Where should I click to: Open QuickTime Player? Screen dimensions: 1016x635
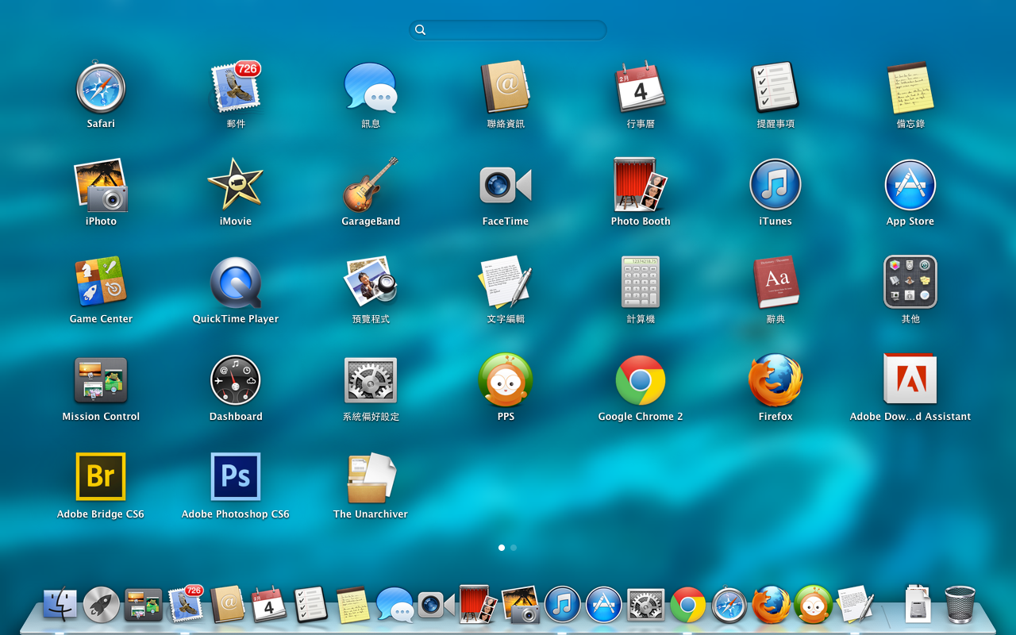[x=236, y=283]
